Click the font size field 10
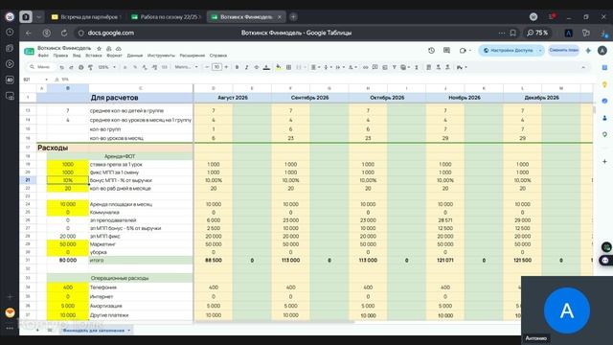 (216, 67)
